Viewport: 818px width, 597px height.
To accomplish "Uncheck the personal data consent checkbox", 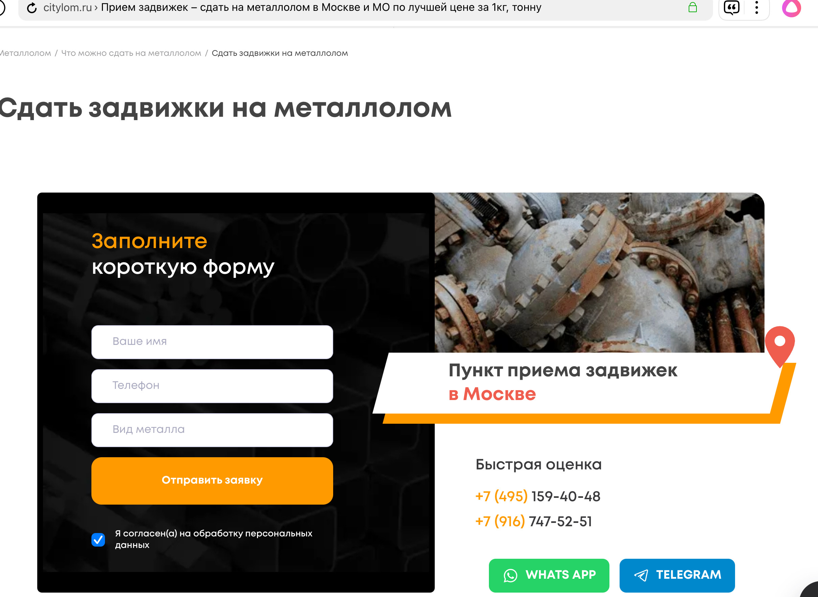I will click(98, 539).
